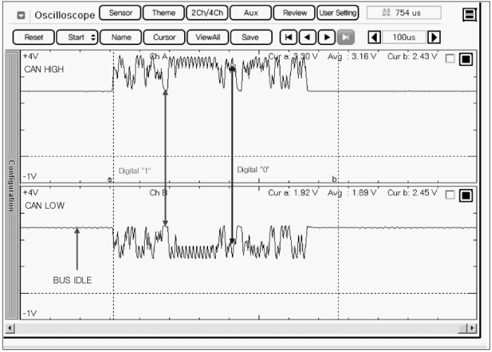Click the greyed skip-to-last-frame icon

346,37
